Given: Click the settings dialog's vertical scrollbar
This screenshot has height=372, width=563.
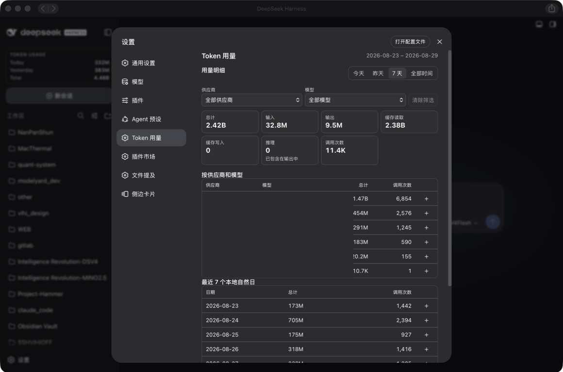Looking at the screenshot, I should 449,168.
